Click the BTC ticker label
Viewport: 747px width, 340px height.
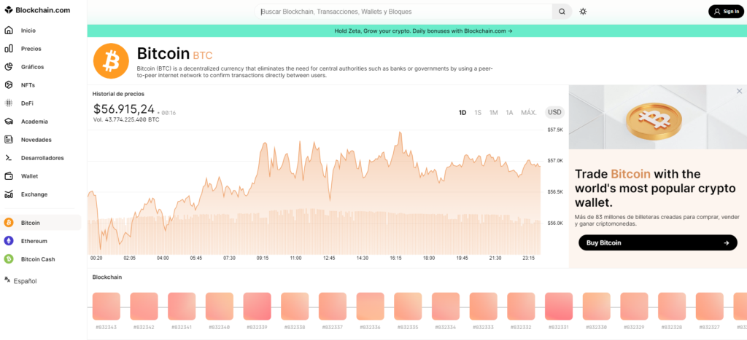tap(203, 55)
